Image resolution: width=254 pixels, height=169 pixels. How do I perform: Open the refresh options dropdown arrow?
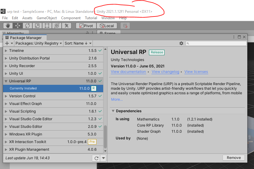point(103,158)
